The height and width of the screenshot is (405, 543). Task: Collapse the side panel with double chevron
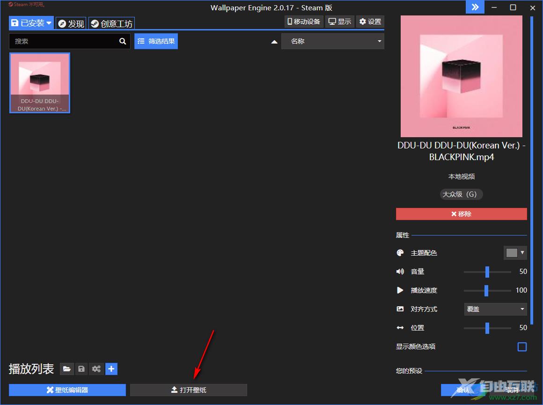[x=475, y=7]
